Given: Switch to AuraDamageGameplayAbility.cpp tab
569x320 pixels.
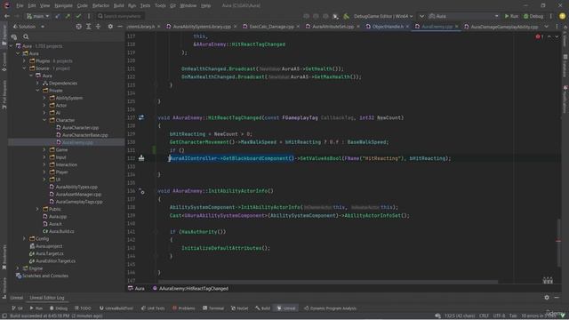Looking at the screenshot, I should click(x=501, y=27).
